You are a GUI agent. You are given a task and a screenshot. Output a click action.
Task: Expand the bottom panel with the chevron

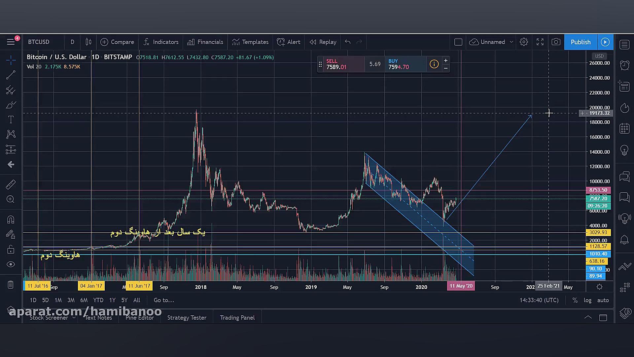[588, 317]
